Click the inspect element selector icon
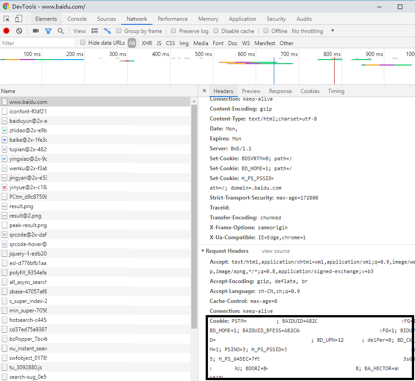415x381 pixels. tap(7, 19)
